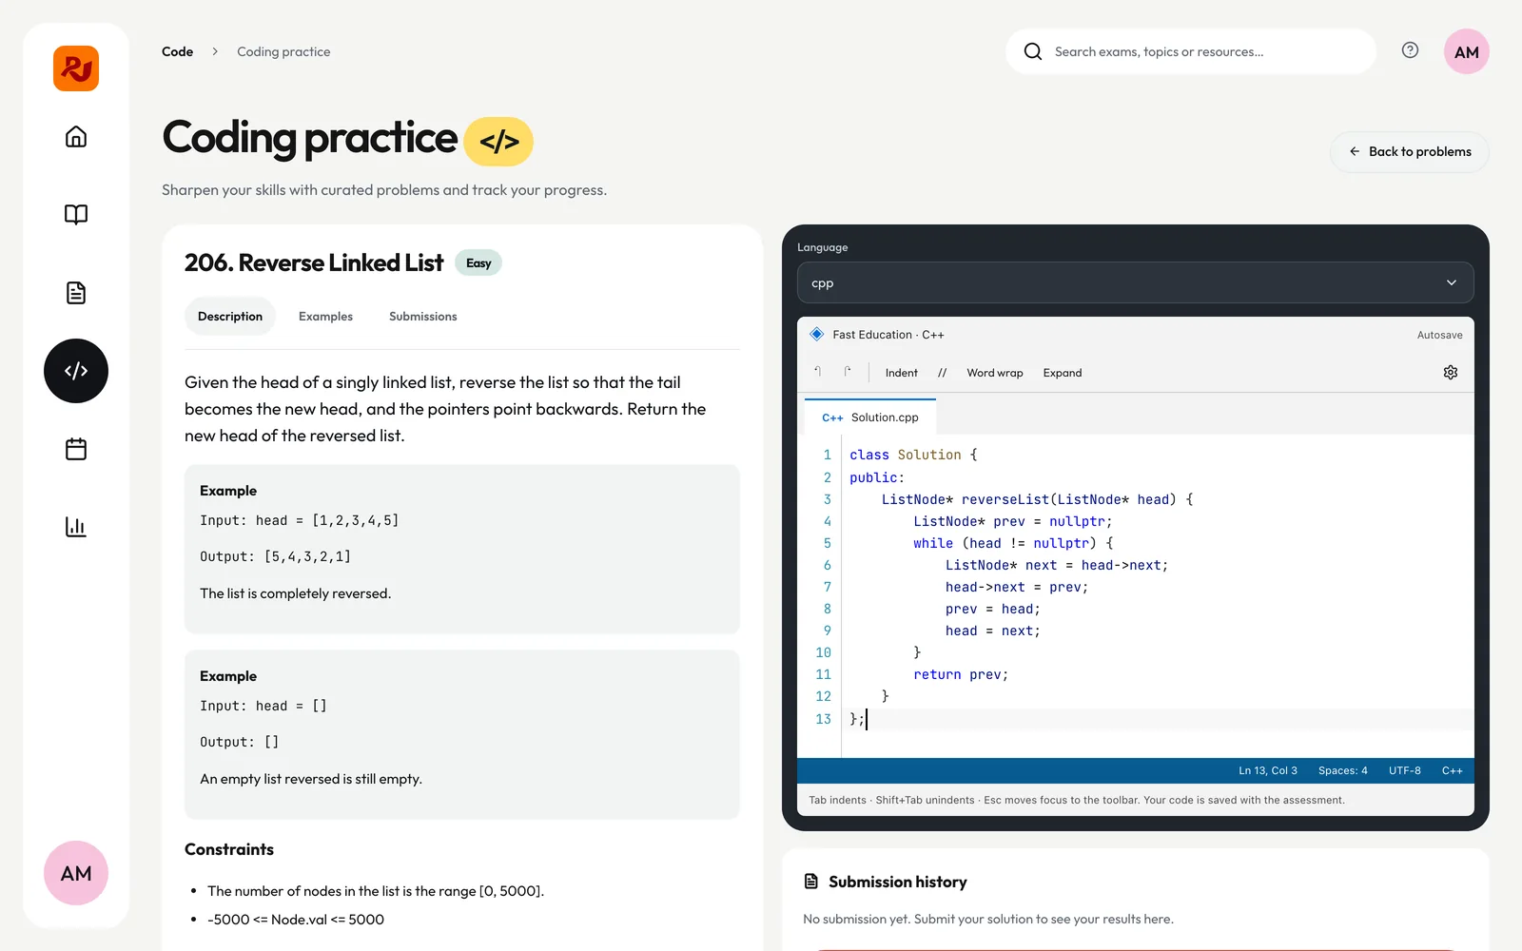Select the Description tab
This screenshot has height=951, width=1522.
230,317
